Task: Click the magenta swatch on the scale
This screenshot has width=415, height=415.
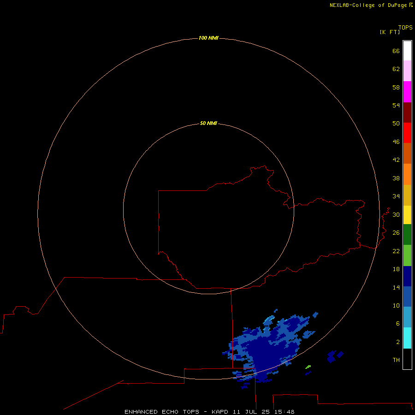Action: 407,92
